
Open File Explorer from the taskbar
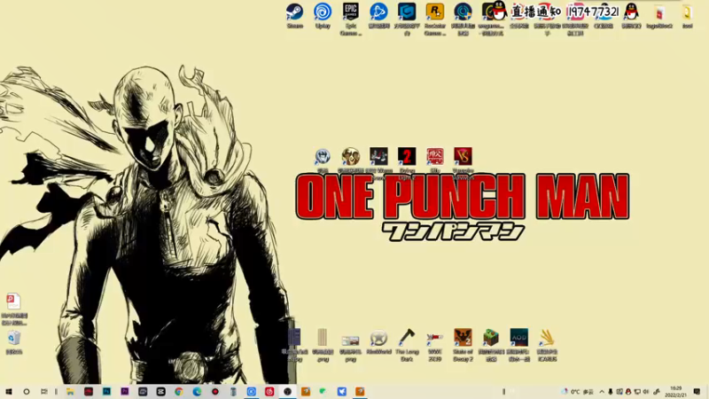click(70, 392)
